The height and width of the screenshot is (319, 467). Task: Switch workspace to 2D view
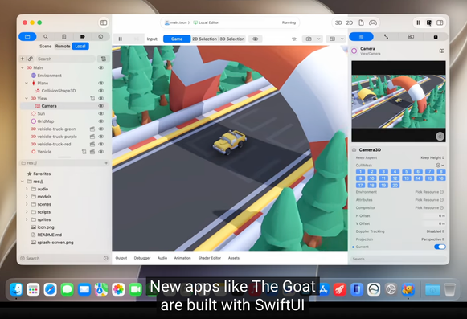point(350,22)
